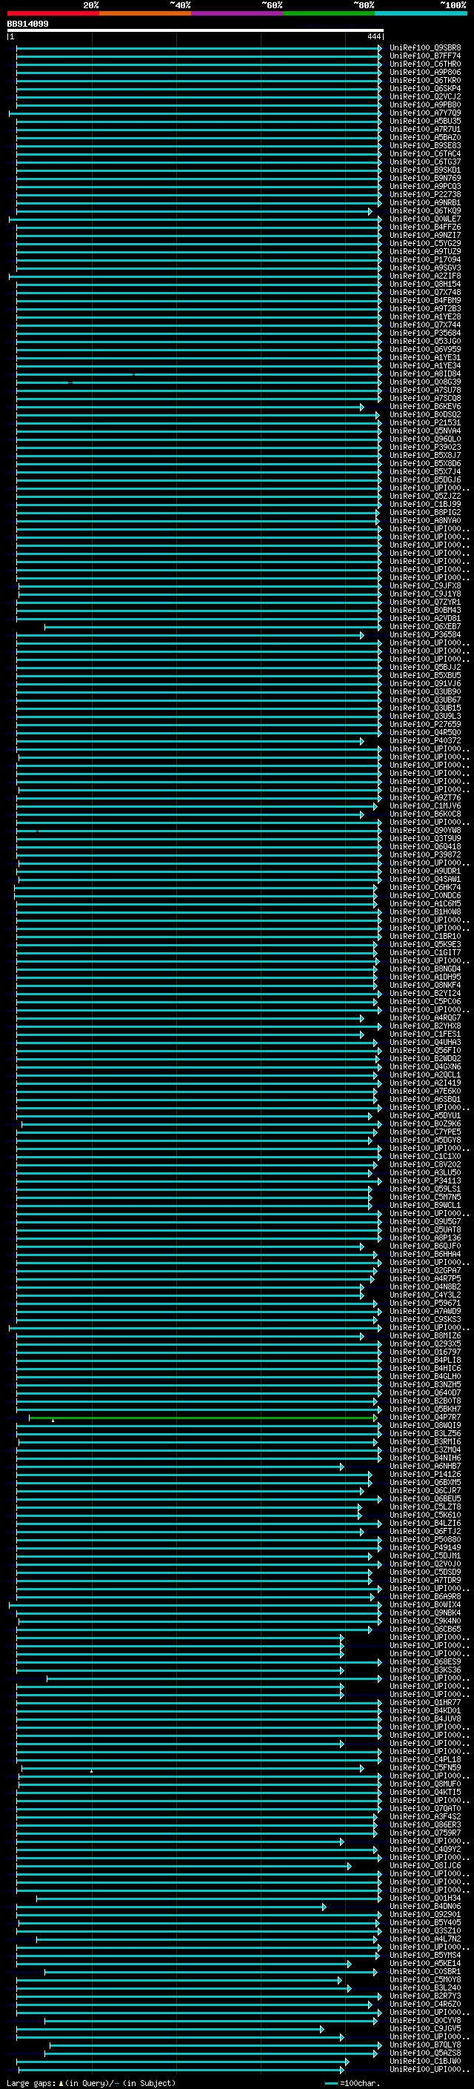This screenshot has height=2089, width=474.
Task: Click the UniRef100_C4PL18 label
Action: coord(425,1760)
